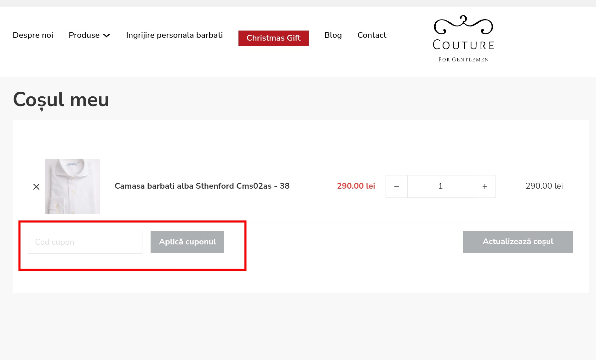
Task: Click the white shirt product thumbnail
Action: click(72, 186)
